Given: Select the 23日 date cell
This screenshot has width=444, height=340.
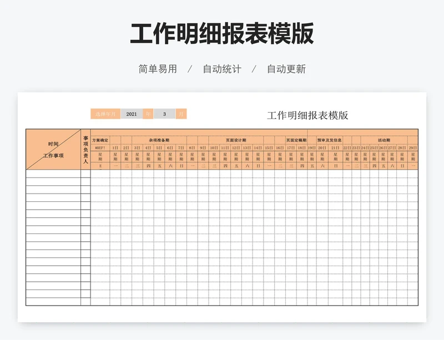Looking at the screenshot, I should click(x=356, y=148).
